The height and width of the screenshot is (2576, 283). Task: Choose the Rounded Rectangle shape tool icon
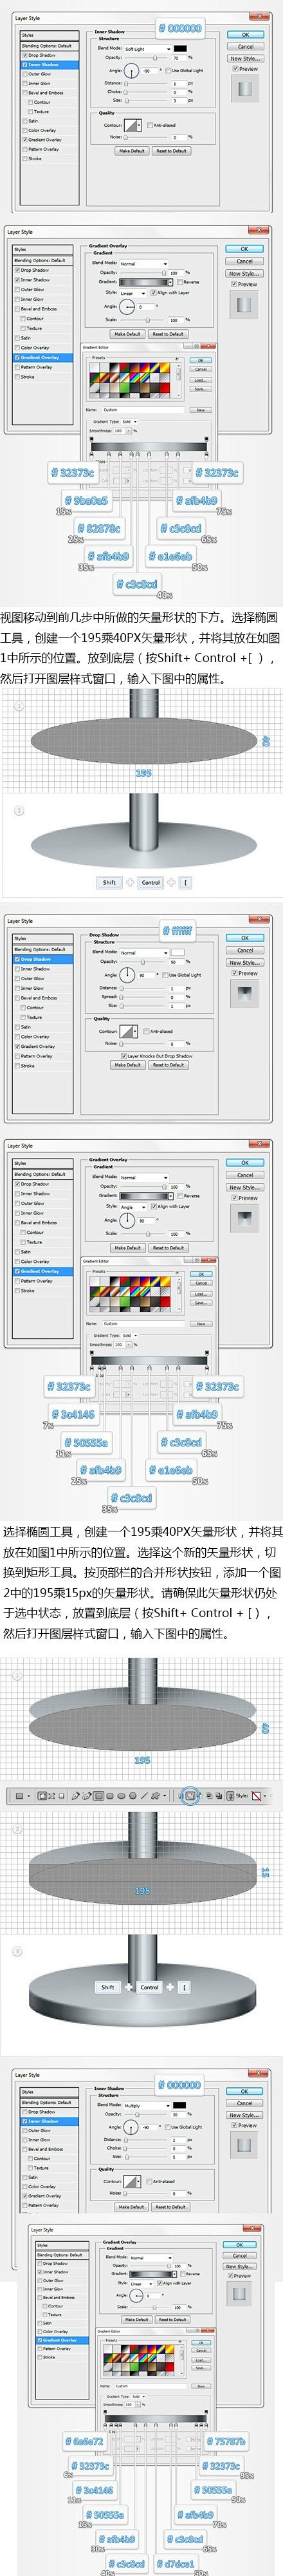110,1796
